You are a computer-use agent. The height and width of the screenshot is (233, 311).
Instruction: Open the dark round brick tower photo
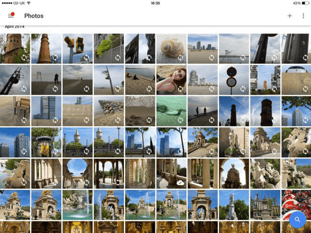(x=265, y=111)
